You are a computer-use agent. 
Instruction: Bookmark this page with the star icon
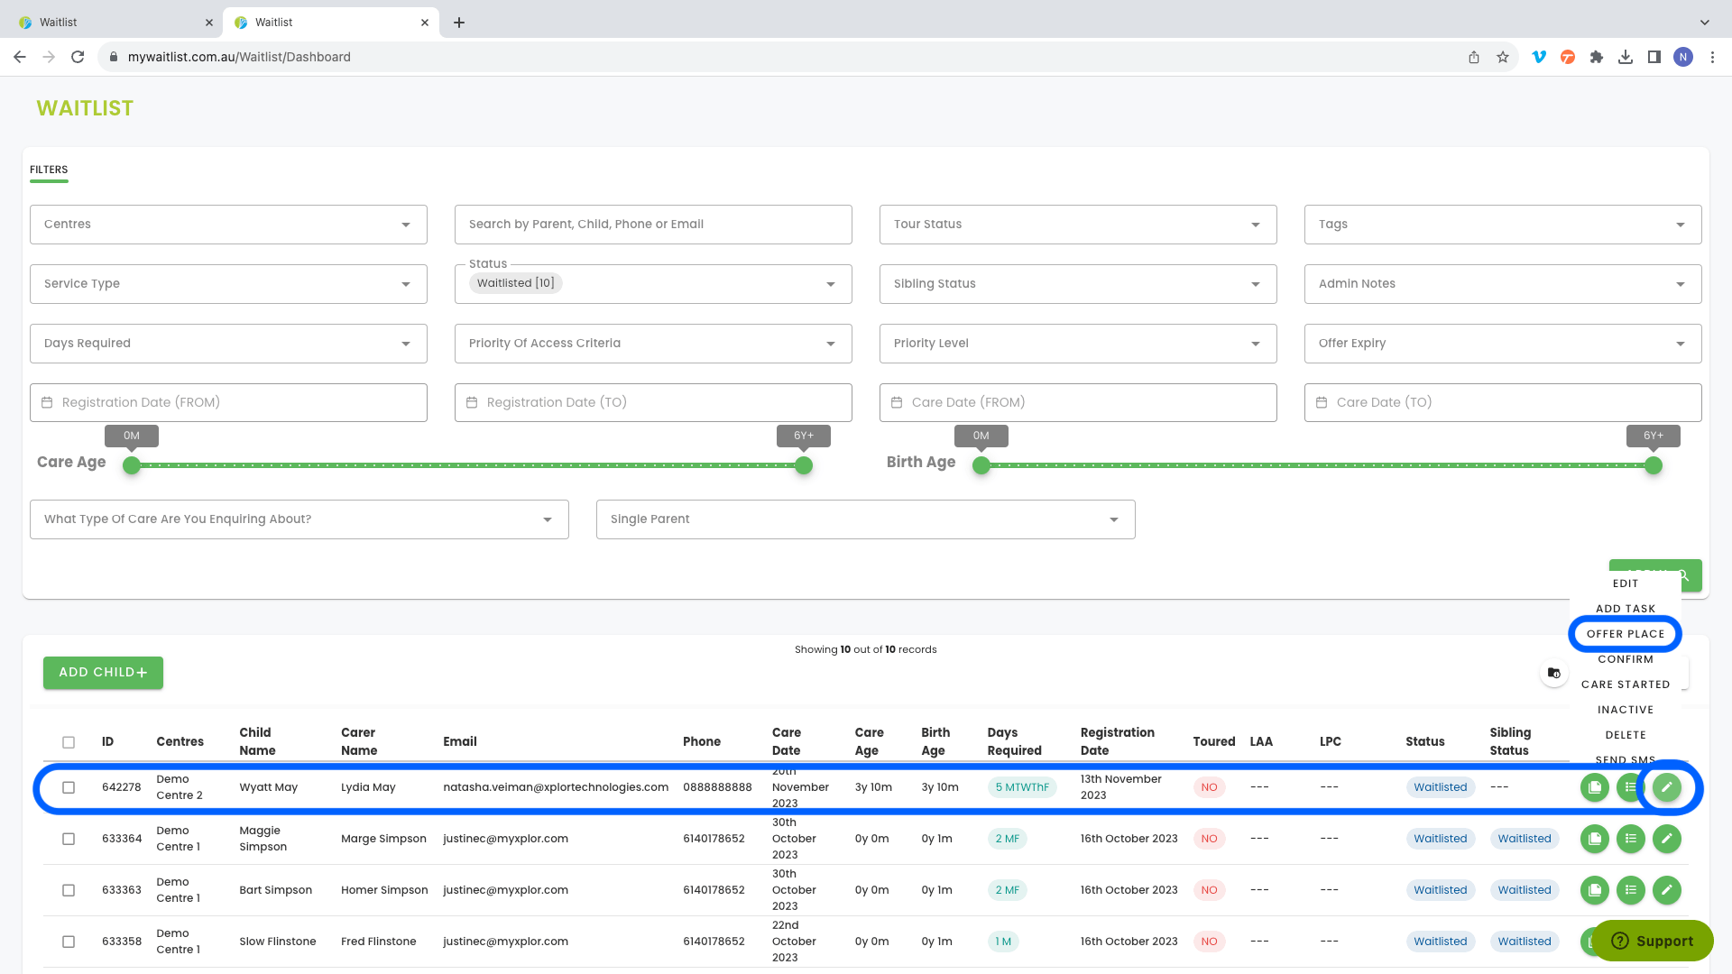coord(1502,57)
